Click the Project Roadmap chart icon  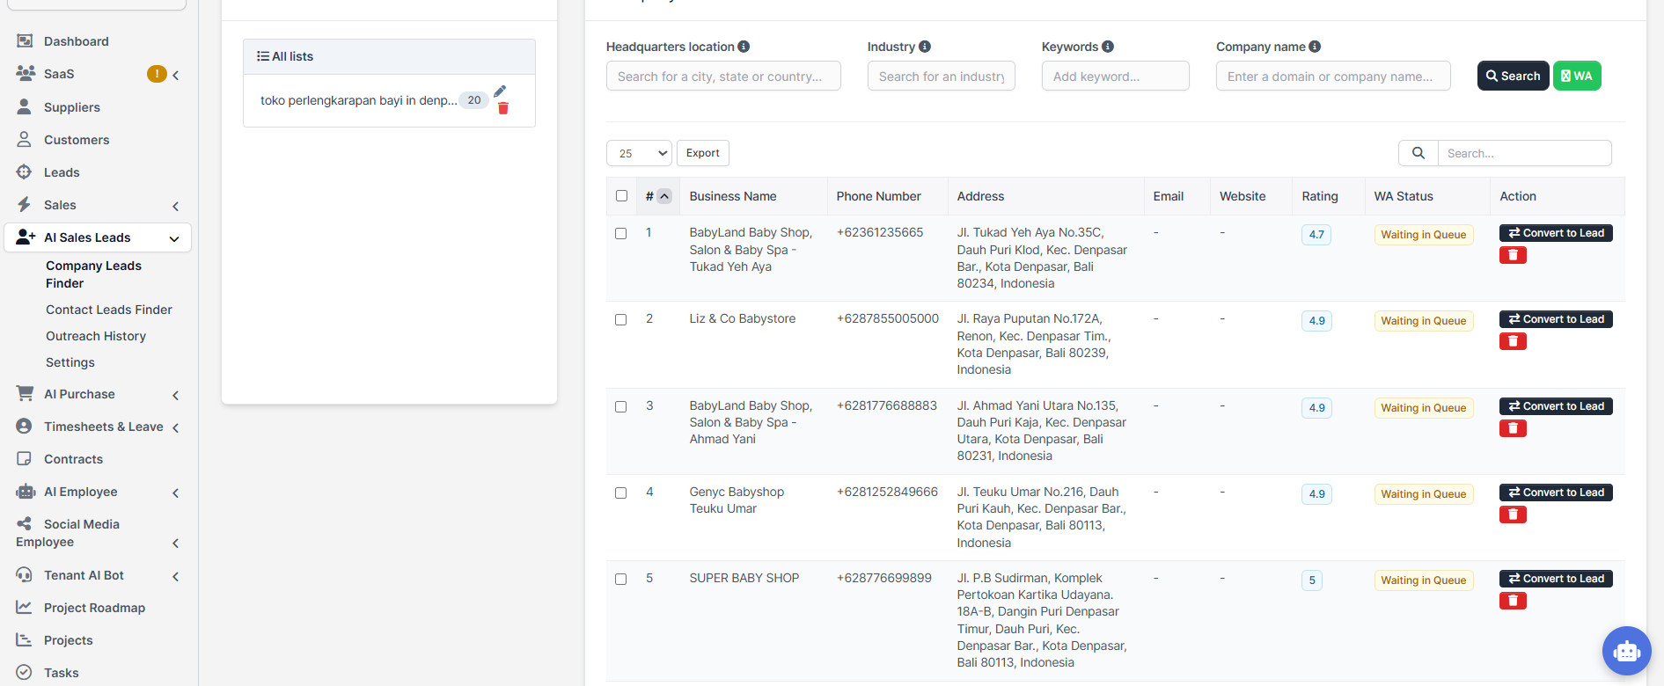point(25,608)
